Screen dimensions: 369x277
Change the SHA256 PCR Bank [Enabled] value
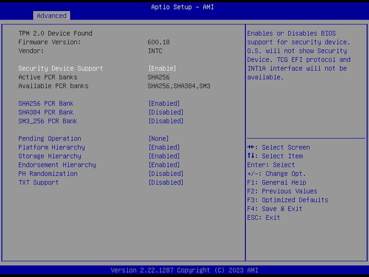[x=164, y=103]
